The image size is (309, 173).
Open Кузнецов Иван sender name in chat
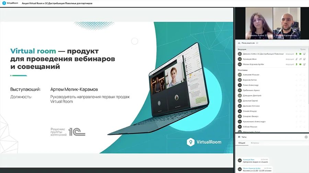tap(249, 159)
